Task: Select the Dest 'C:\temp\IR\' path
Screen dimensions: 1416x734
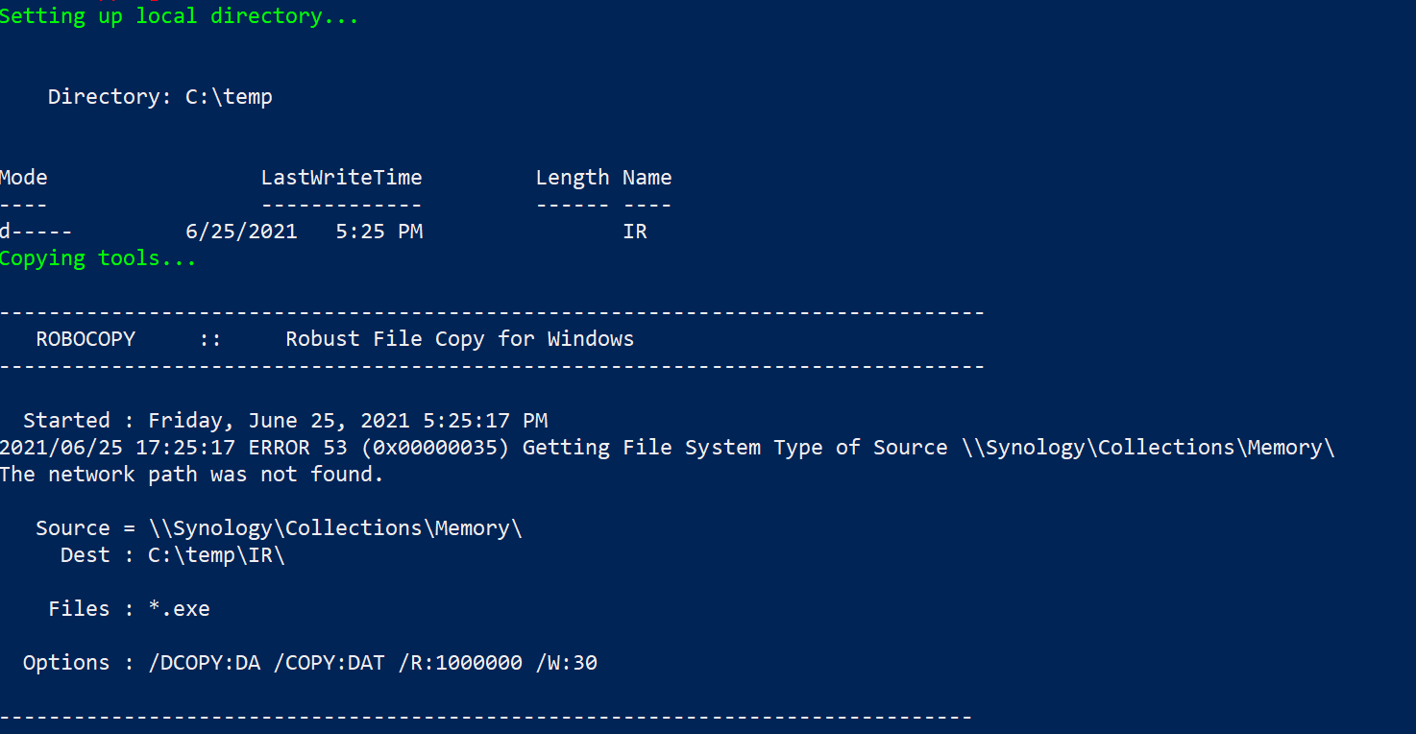Action: [x=216, y=554]
